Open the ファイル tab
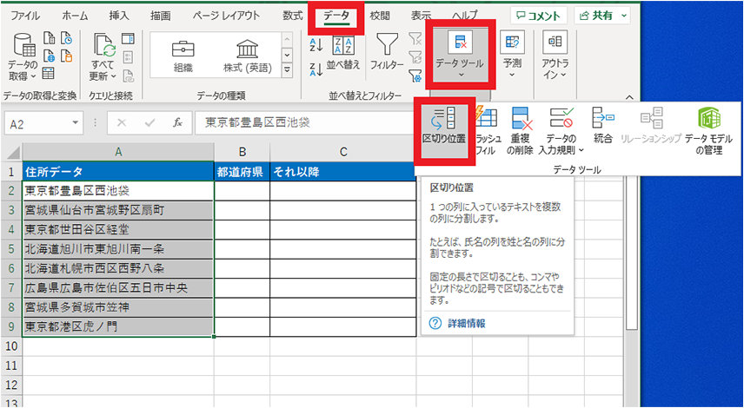Image resolution: width=744 pixels, height=408 pixels. coord(25,16)
